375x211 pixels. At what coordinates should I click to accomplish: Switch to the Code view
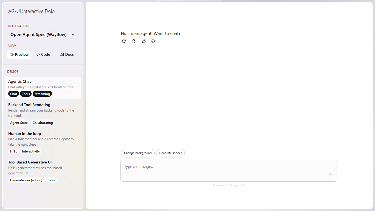tap(43, 54)
